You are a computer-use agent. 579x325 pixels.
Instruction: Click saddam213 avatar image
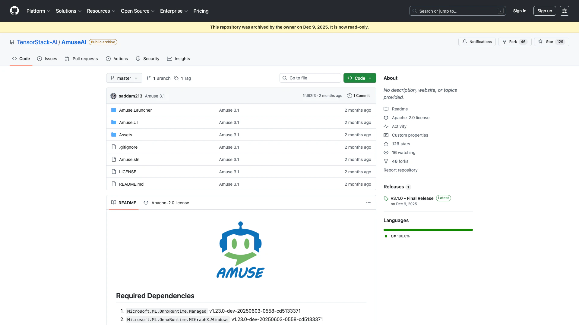[x=113, y=96]
